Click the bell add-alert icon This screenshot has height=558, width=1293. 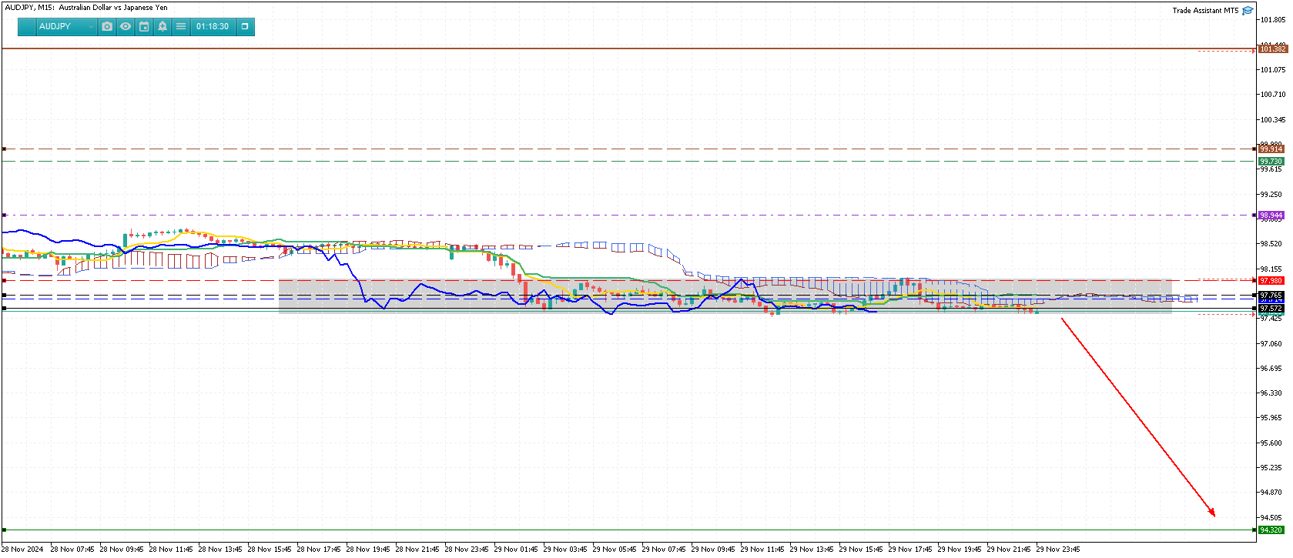coord(162,27)
